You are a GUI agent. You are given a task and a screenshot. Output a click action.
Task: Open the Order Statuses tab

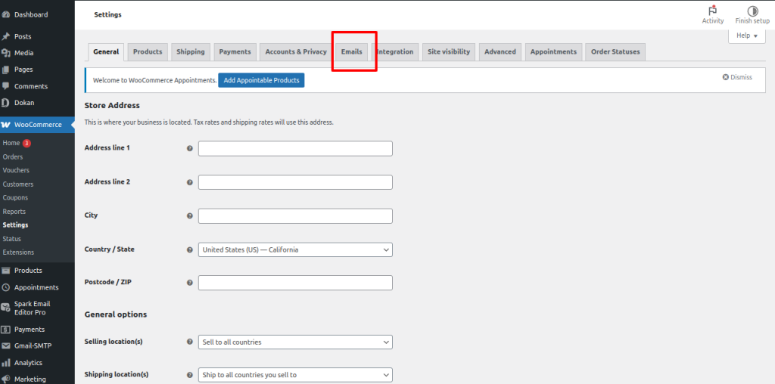(615, 52)
